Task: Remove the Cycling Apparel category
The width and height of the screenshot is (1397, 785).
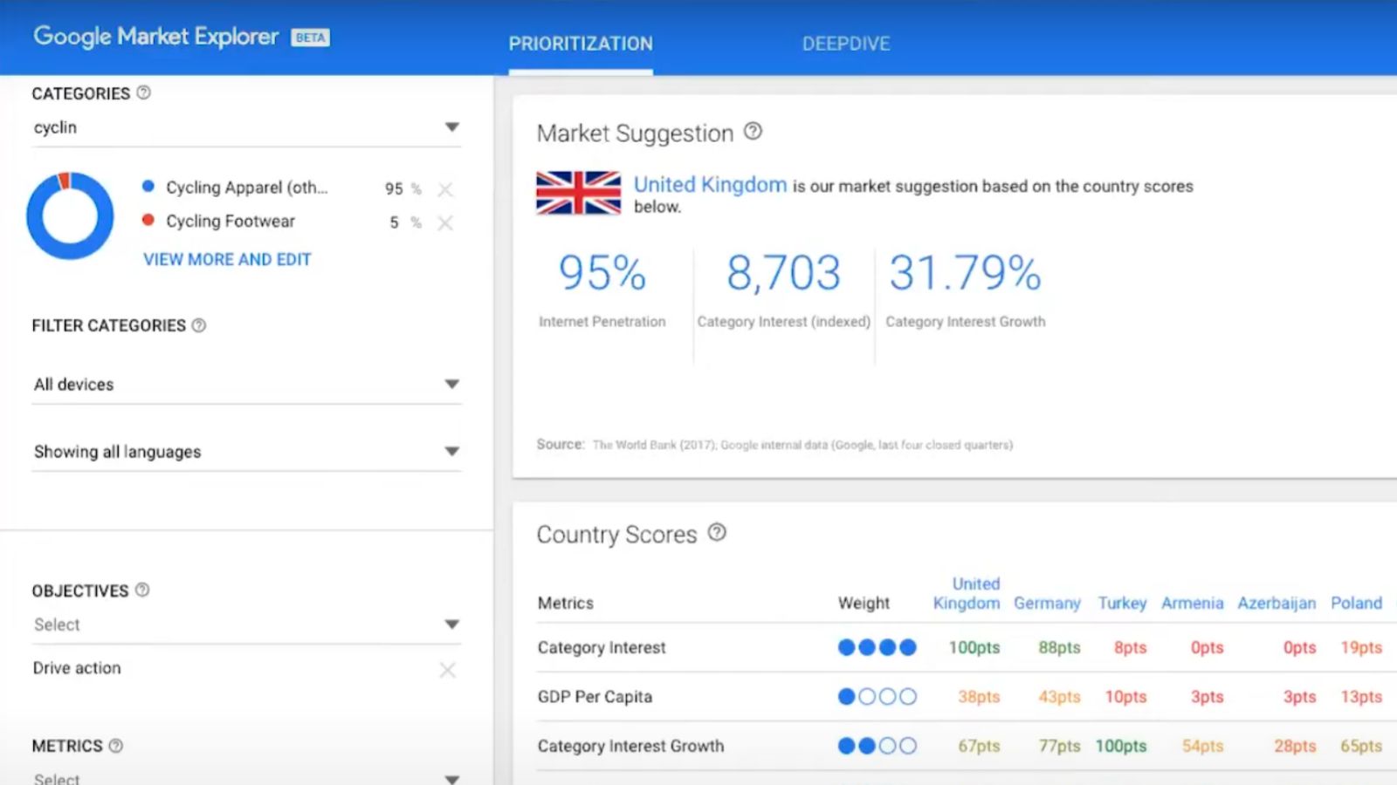Action: 445,189
